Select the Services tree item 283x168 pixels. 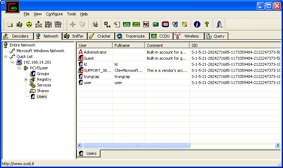44,85
